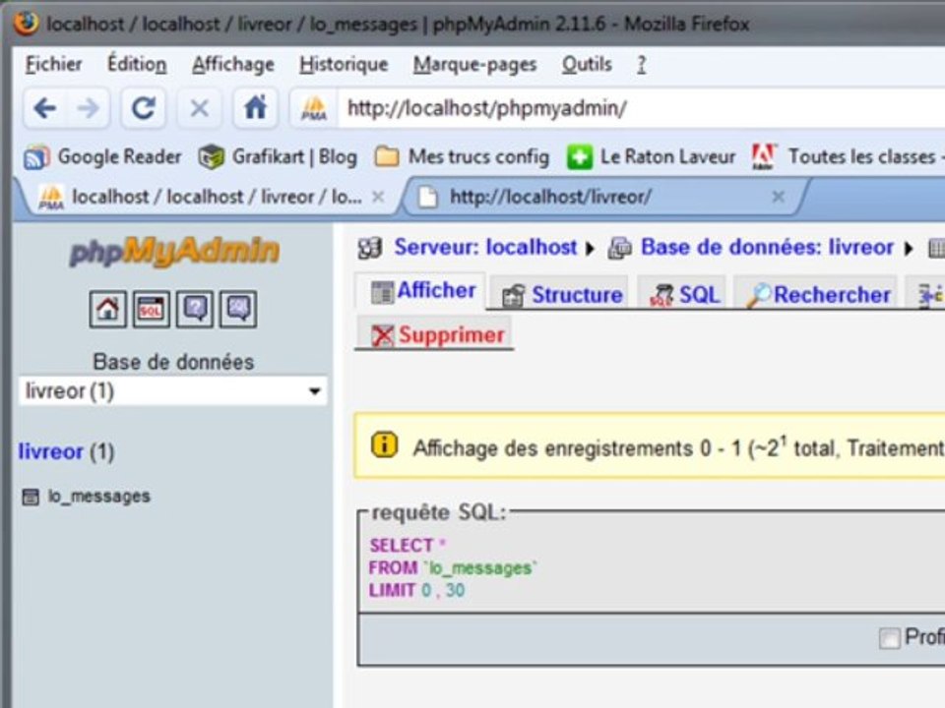The height and width of the screenshot is (708, 945).
Task: Reload the page with the refresh icon
Action: coord(144,108)
